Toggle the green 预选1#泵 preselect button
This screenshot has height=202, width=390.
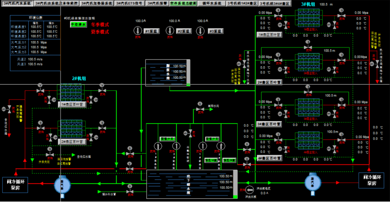point(211,161)
